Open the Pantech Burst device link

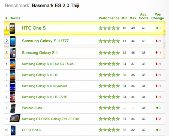point(32,108)
